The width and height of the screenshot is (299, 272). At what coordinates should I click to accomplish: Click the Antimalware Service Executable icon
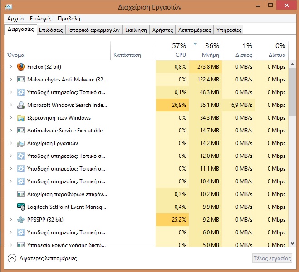tap(21, 131)
